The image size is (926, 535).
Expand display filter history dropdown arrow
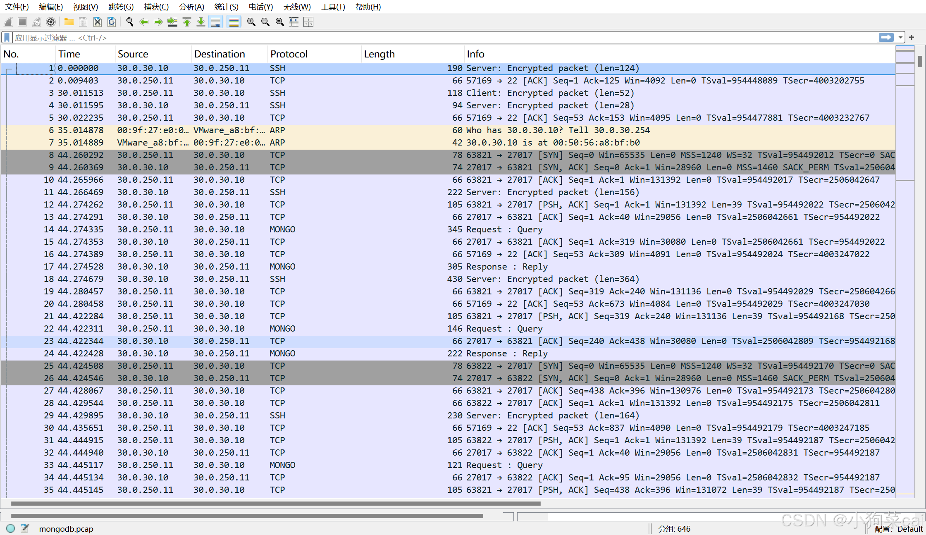pos(900,38)
